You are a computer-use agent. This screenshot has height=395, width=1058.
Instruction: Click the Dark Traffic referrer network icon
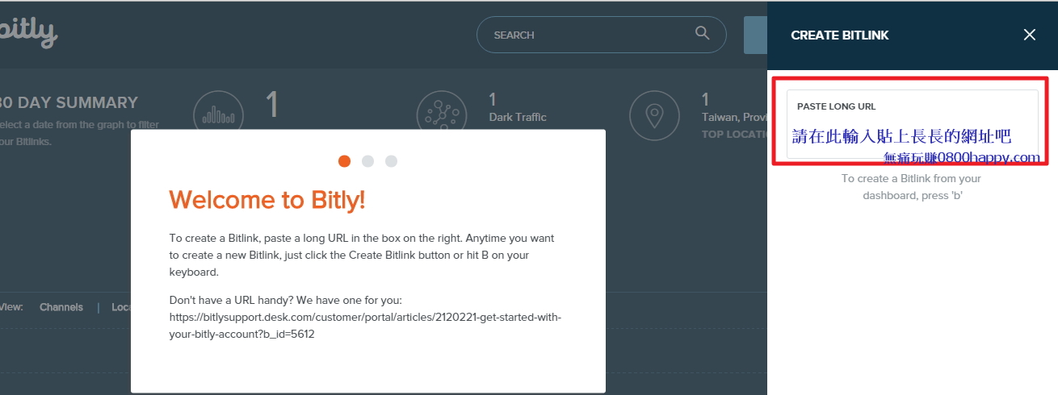pos(443,114)
